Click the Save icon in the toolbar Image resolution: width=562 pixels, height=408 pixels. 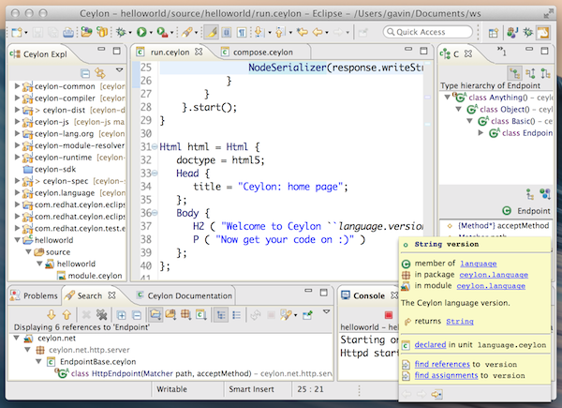pyautogui.click(x=39, y=32)
